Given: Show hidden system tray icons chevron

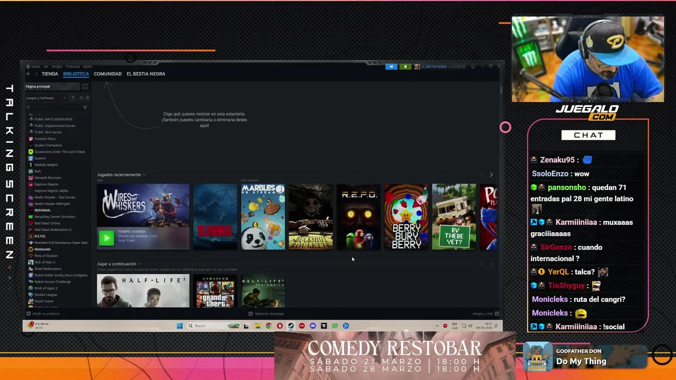Looking at the screenshot, I should 437,326.
